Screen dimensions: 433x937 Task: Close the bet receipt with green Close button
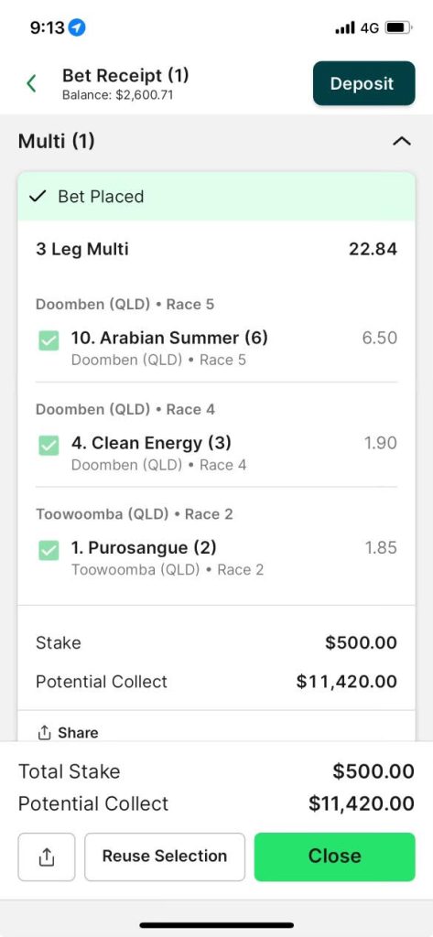pyautogui.click(x=334, y=856)
